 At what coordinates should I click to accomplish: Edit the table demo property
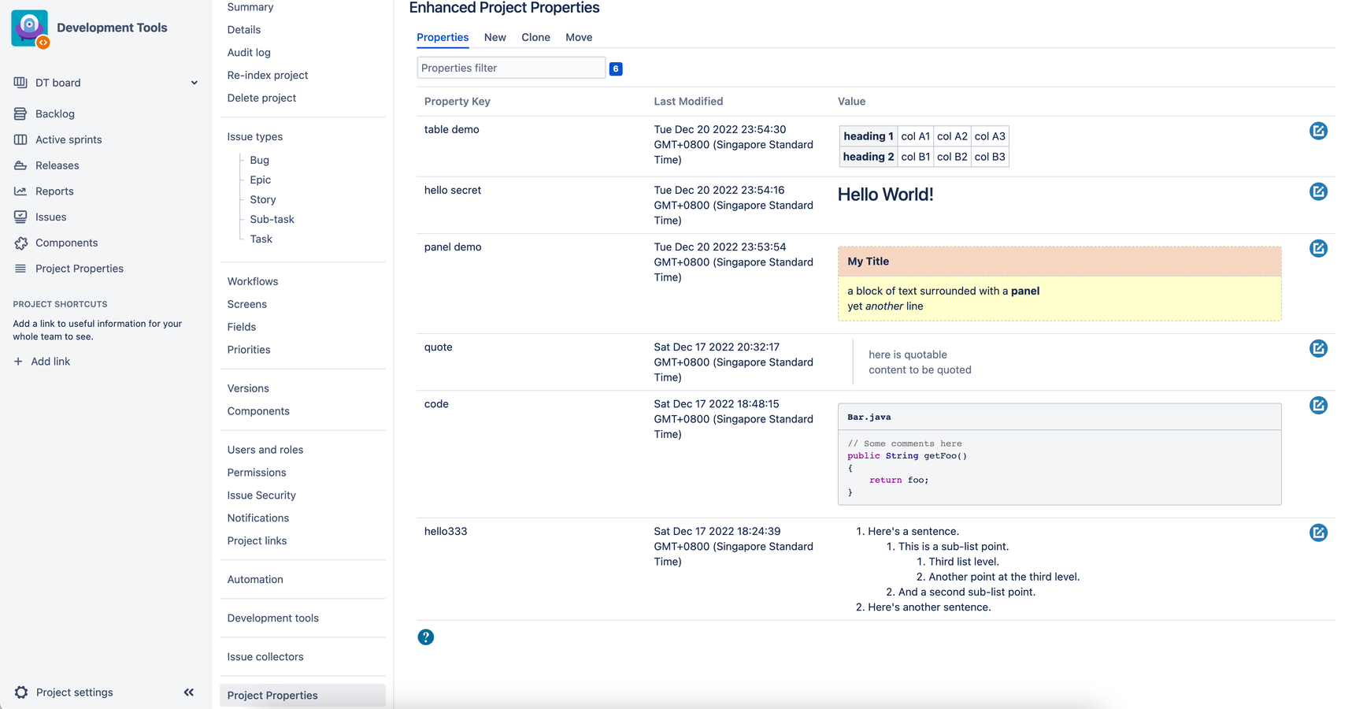(x=1318, y=131)
